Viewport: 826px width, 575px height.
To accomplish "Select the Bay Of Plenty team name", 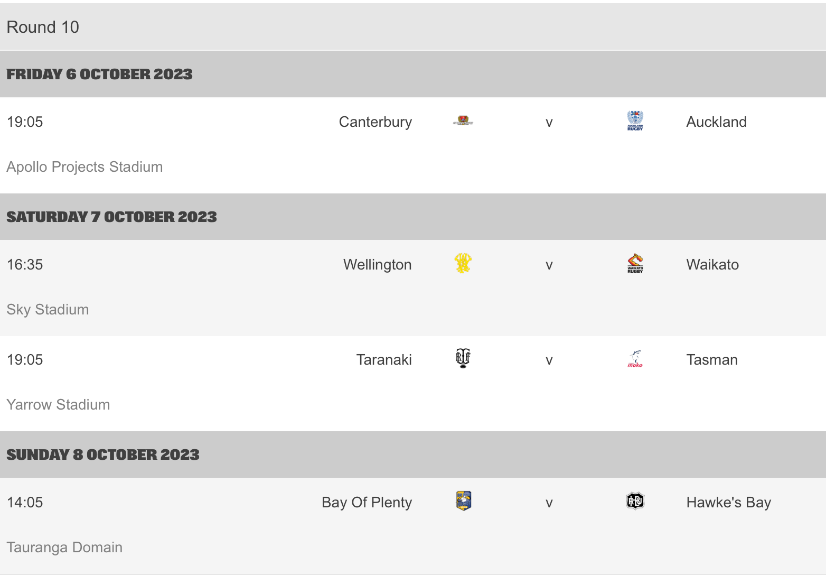I will tap(367, 503).
